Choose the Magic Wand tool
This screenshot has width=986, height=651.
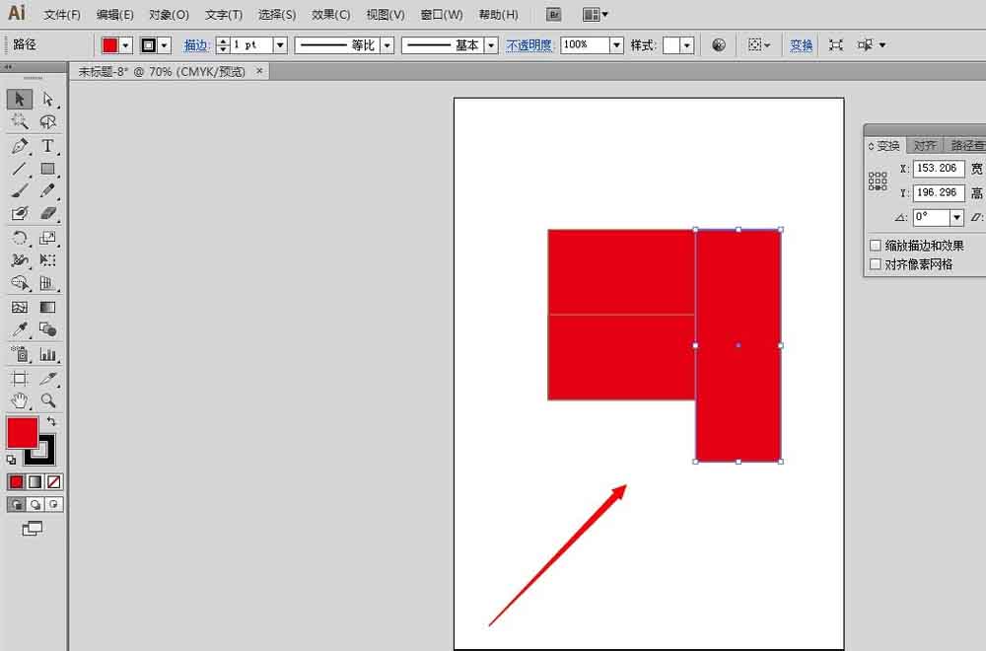tap(20, 121)
